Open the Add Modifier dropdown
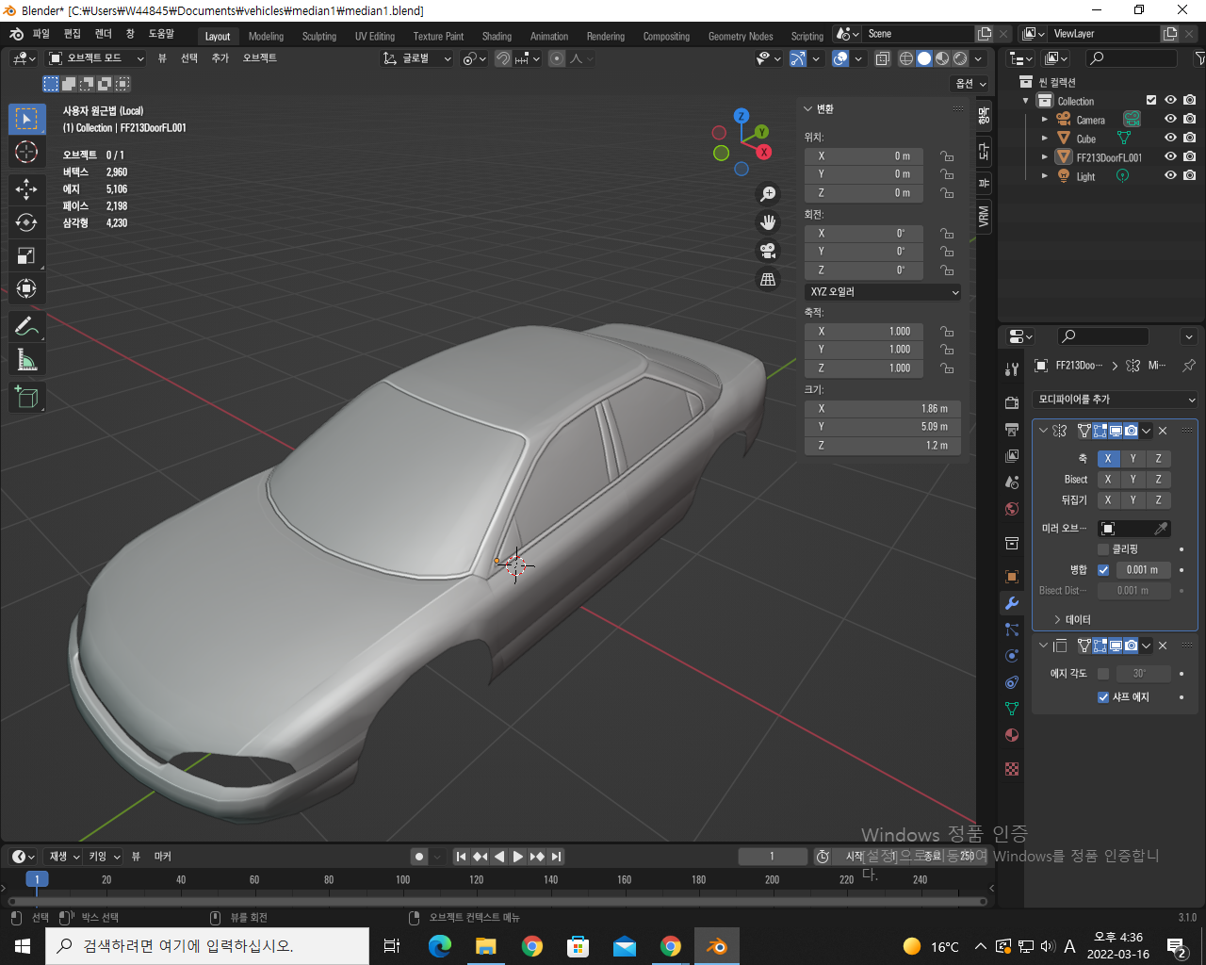Screen dimensions: 1206x965 [1116, 400]
